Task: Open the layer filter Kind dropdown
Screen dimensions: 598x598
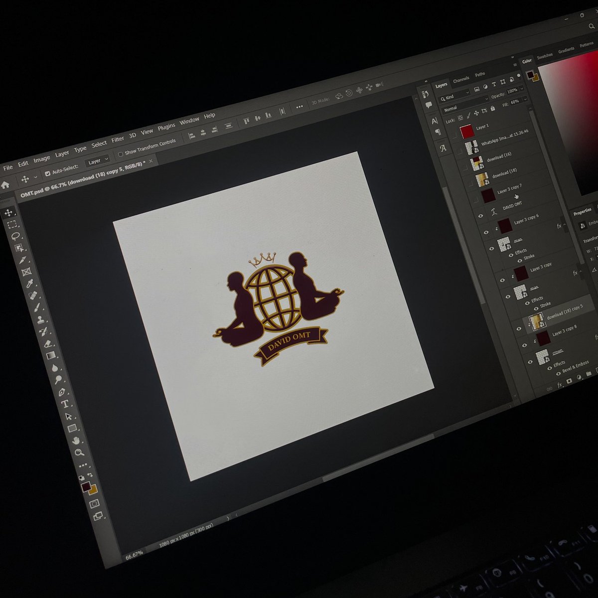Action: coord(455,96)
